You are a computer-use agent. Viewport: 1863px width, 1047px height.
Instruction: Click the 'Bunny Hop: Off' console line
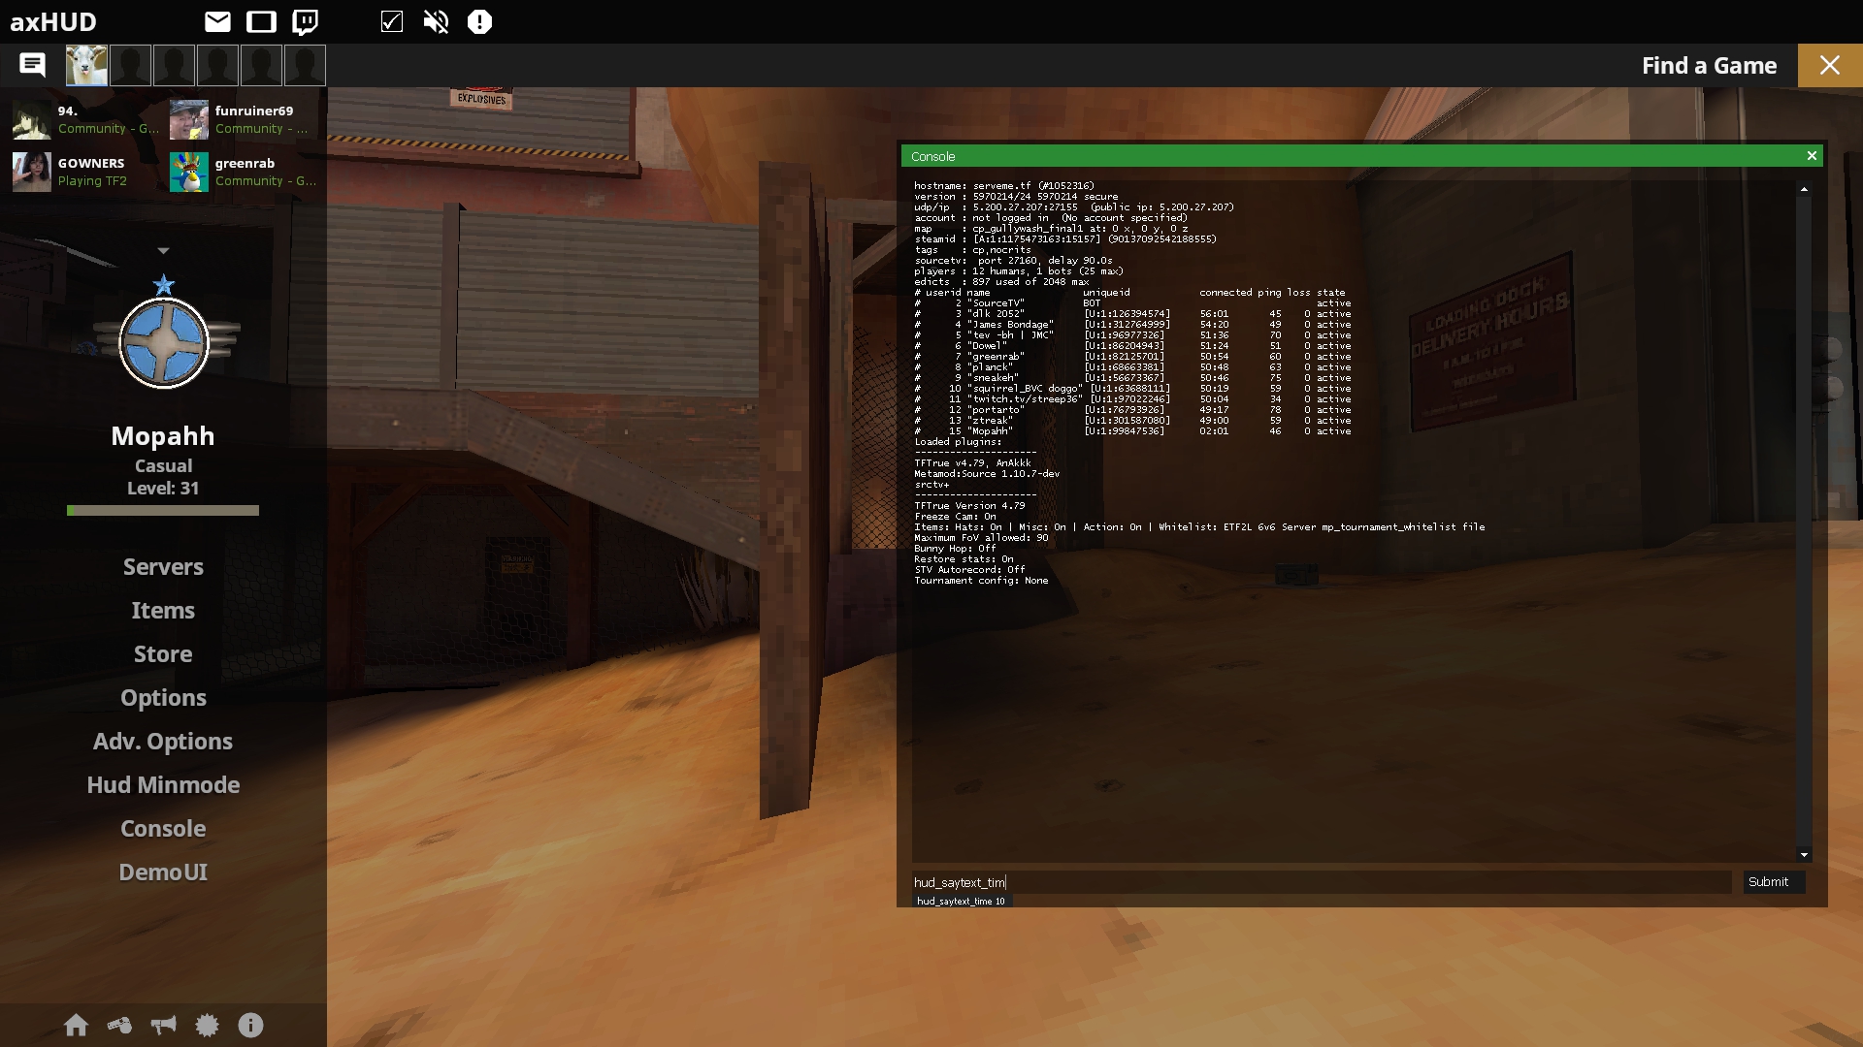tap(957, 549)
